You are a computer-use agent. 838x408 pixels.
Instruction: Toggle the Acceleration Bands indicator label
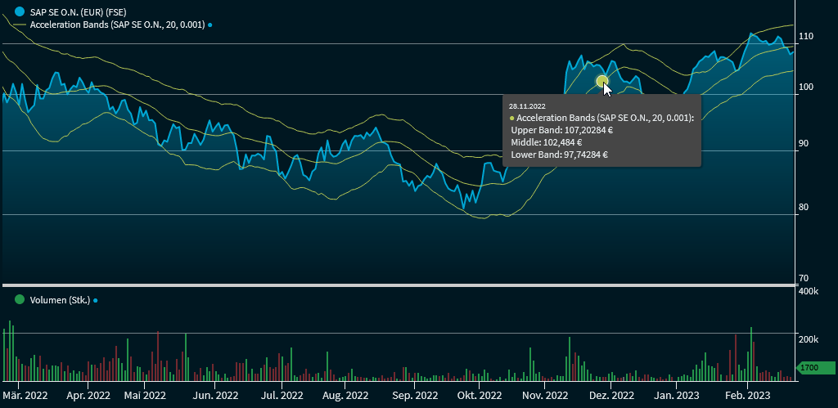pyautogui.click(x=116, y=25)
